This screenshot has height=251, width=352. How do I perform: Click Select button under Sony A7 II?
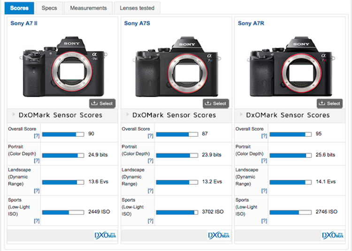coord(102,103)
